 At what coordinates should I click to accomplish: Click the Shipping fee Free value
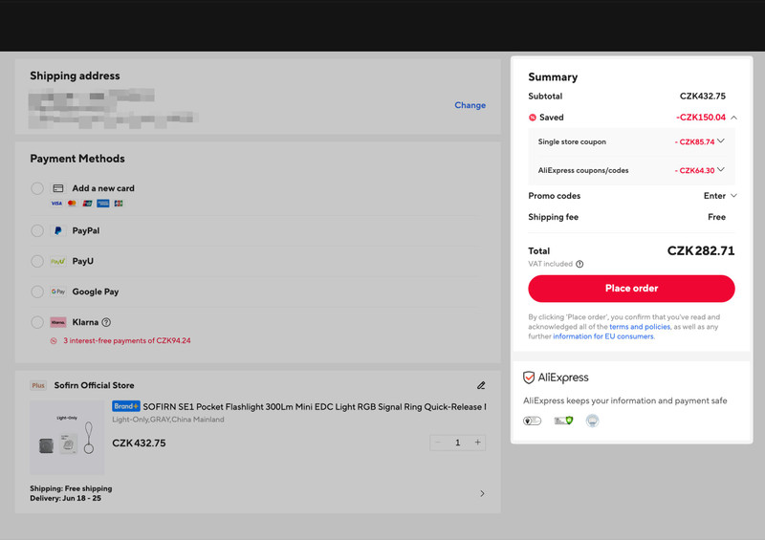[x=716, y=217]
